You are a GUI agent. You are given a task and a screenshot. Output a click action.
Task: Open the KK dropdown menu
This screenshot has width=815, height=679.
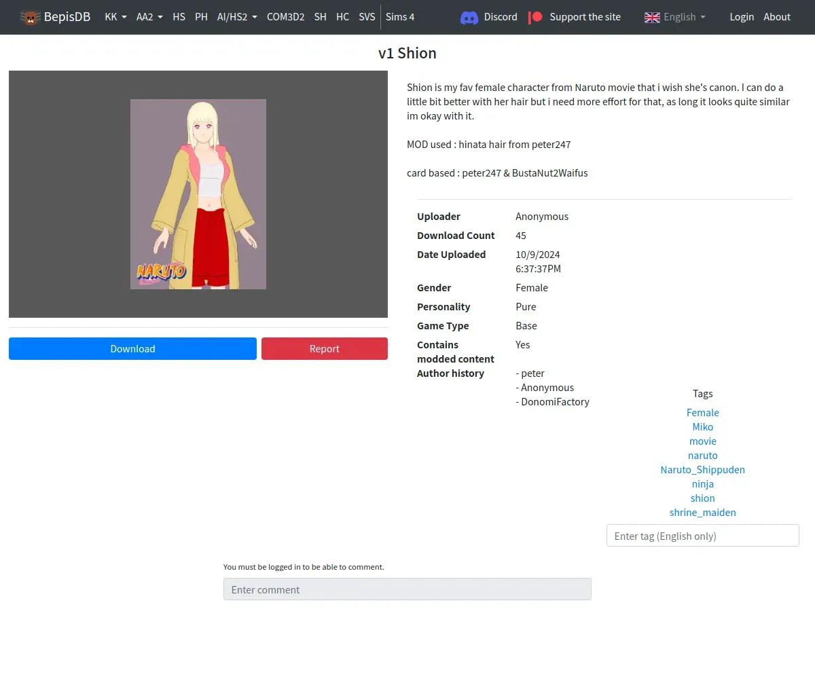[x=115, y=17]
